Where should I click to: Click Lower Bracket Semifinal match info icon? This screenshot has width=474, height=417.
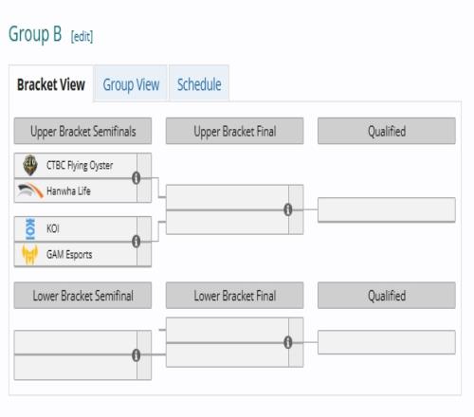click(137, 355)
